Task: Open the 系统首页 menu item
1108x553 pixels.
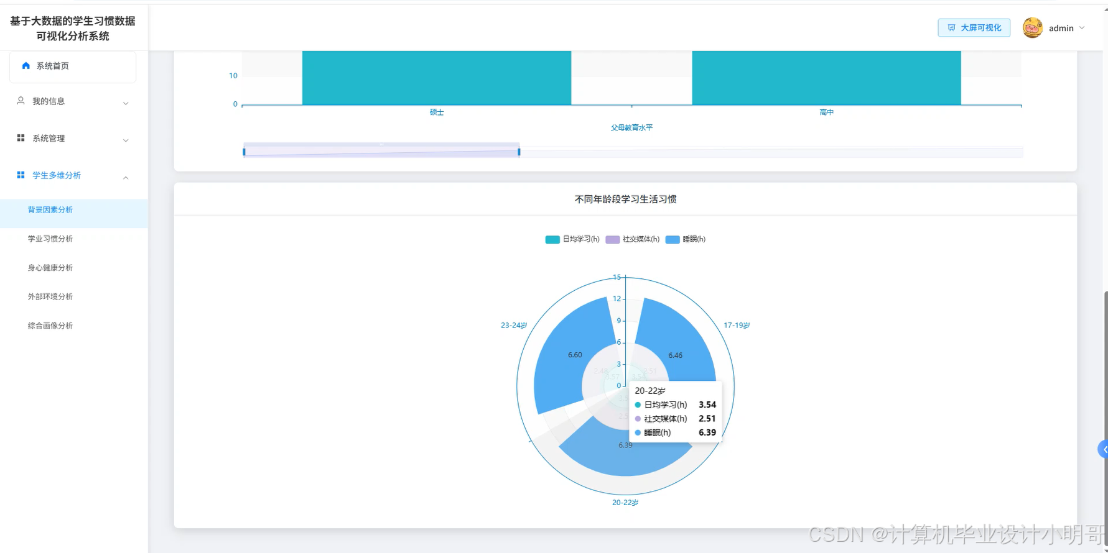Action: click(73, 66)
